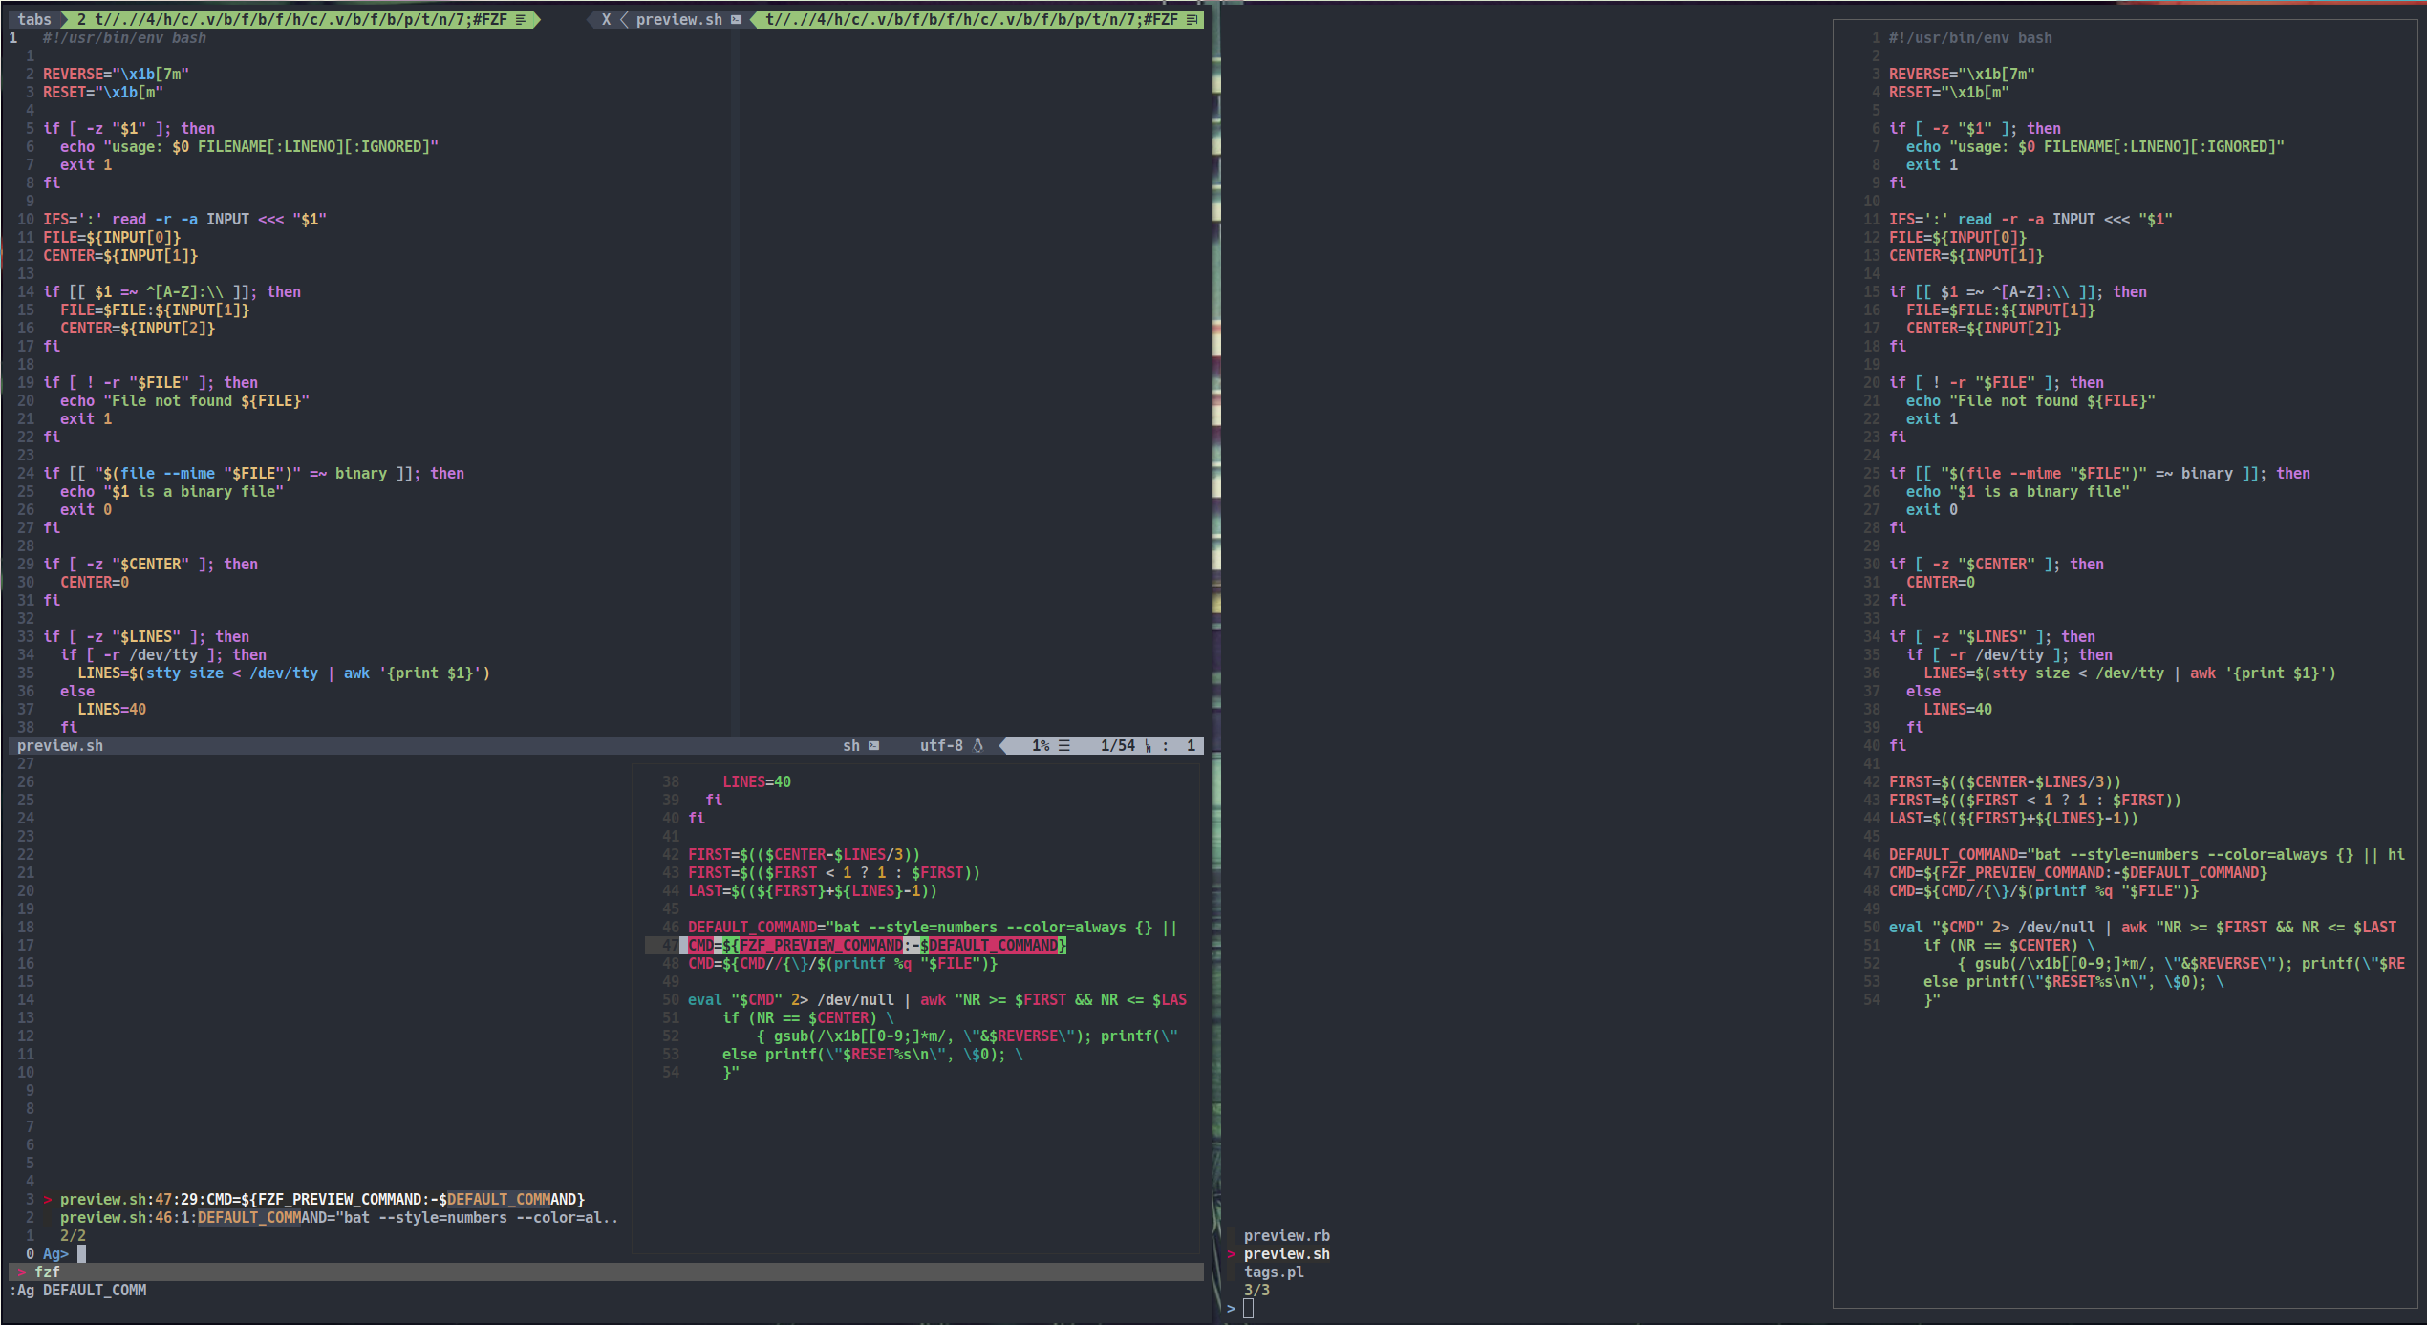This screenshot has height=1325, width=2427.
Task: Click the line-number icon near 1/54
Action: 1148,745
